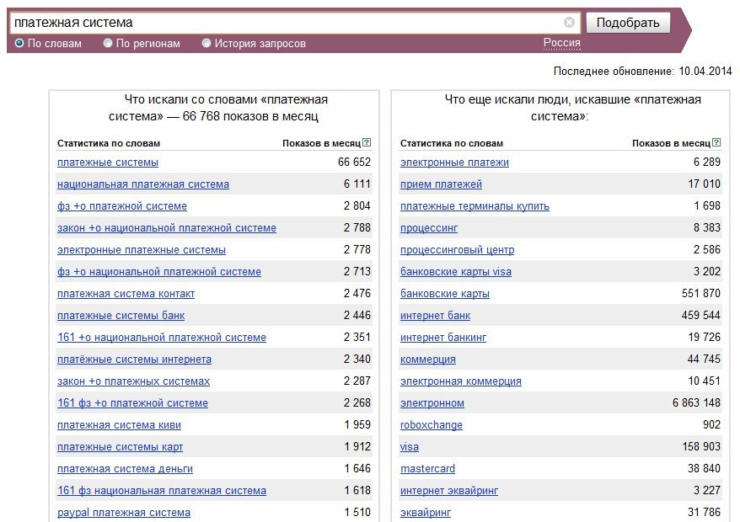Select the 'По словам' radio button
Viewport: 740px width, 522px height.
(19, 44)
